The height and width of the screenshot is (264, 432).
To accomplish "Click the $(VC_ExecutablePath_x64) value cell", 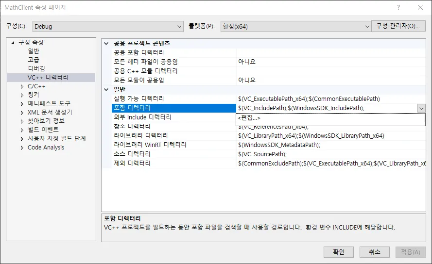I will coord(330,99).
